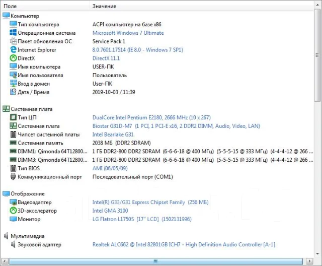Open the Realtek ALC662 audio controller link

coord(184,245)
